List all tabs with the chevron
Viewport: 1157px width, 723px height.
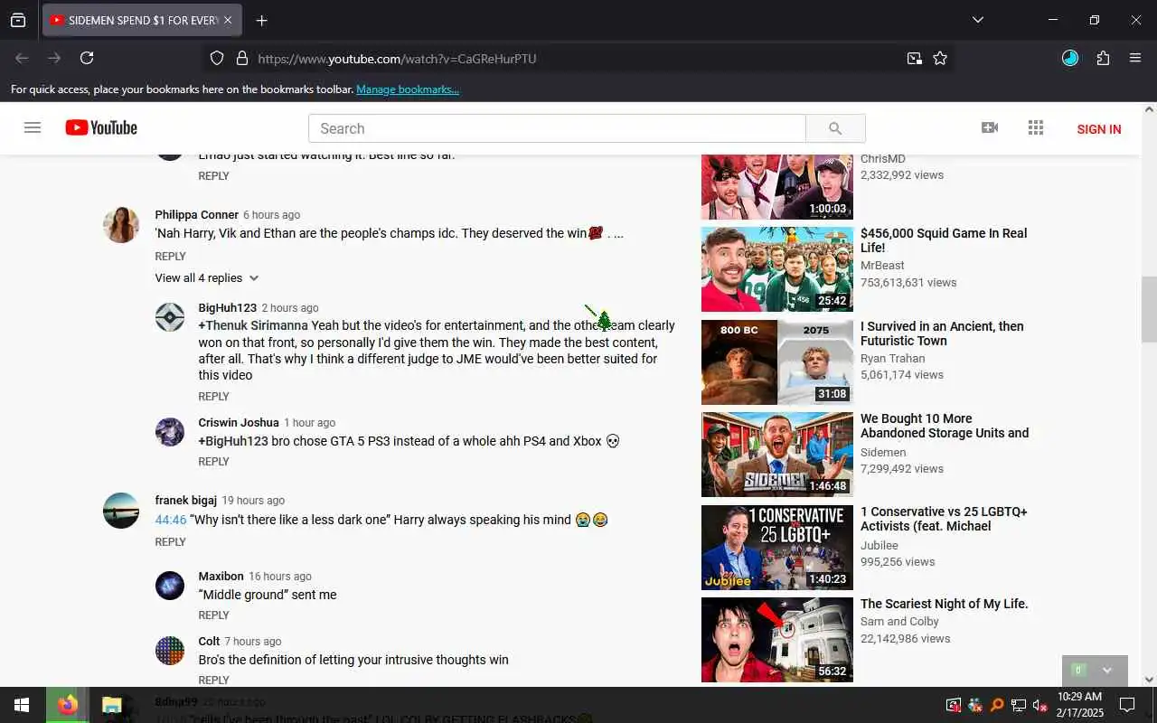point(977,20)
